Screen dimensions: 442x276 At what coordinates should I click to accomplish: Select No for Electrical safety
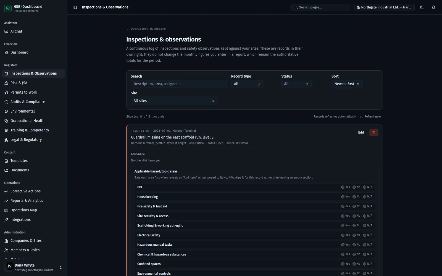(x=354, y=235)
